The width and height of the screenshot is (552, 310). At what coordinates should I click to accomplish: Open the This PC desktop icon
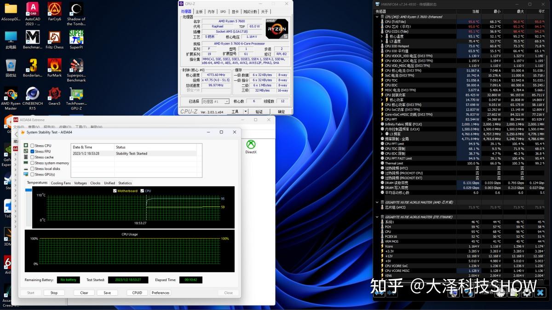(x=11, y=40)
